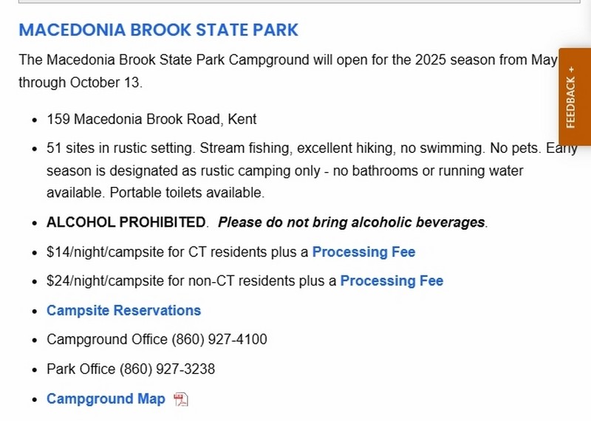Click the $14/night CT resident rate text
591x421 pixels.
click(177, 252)
